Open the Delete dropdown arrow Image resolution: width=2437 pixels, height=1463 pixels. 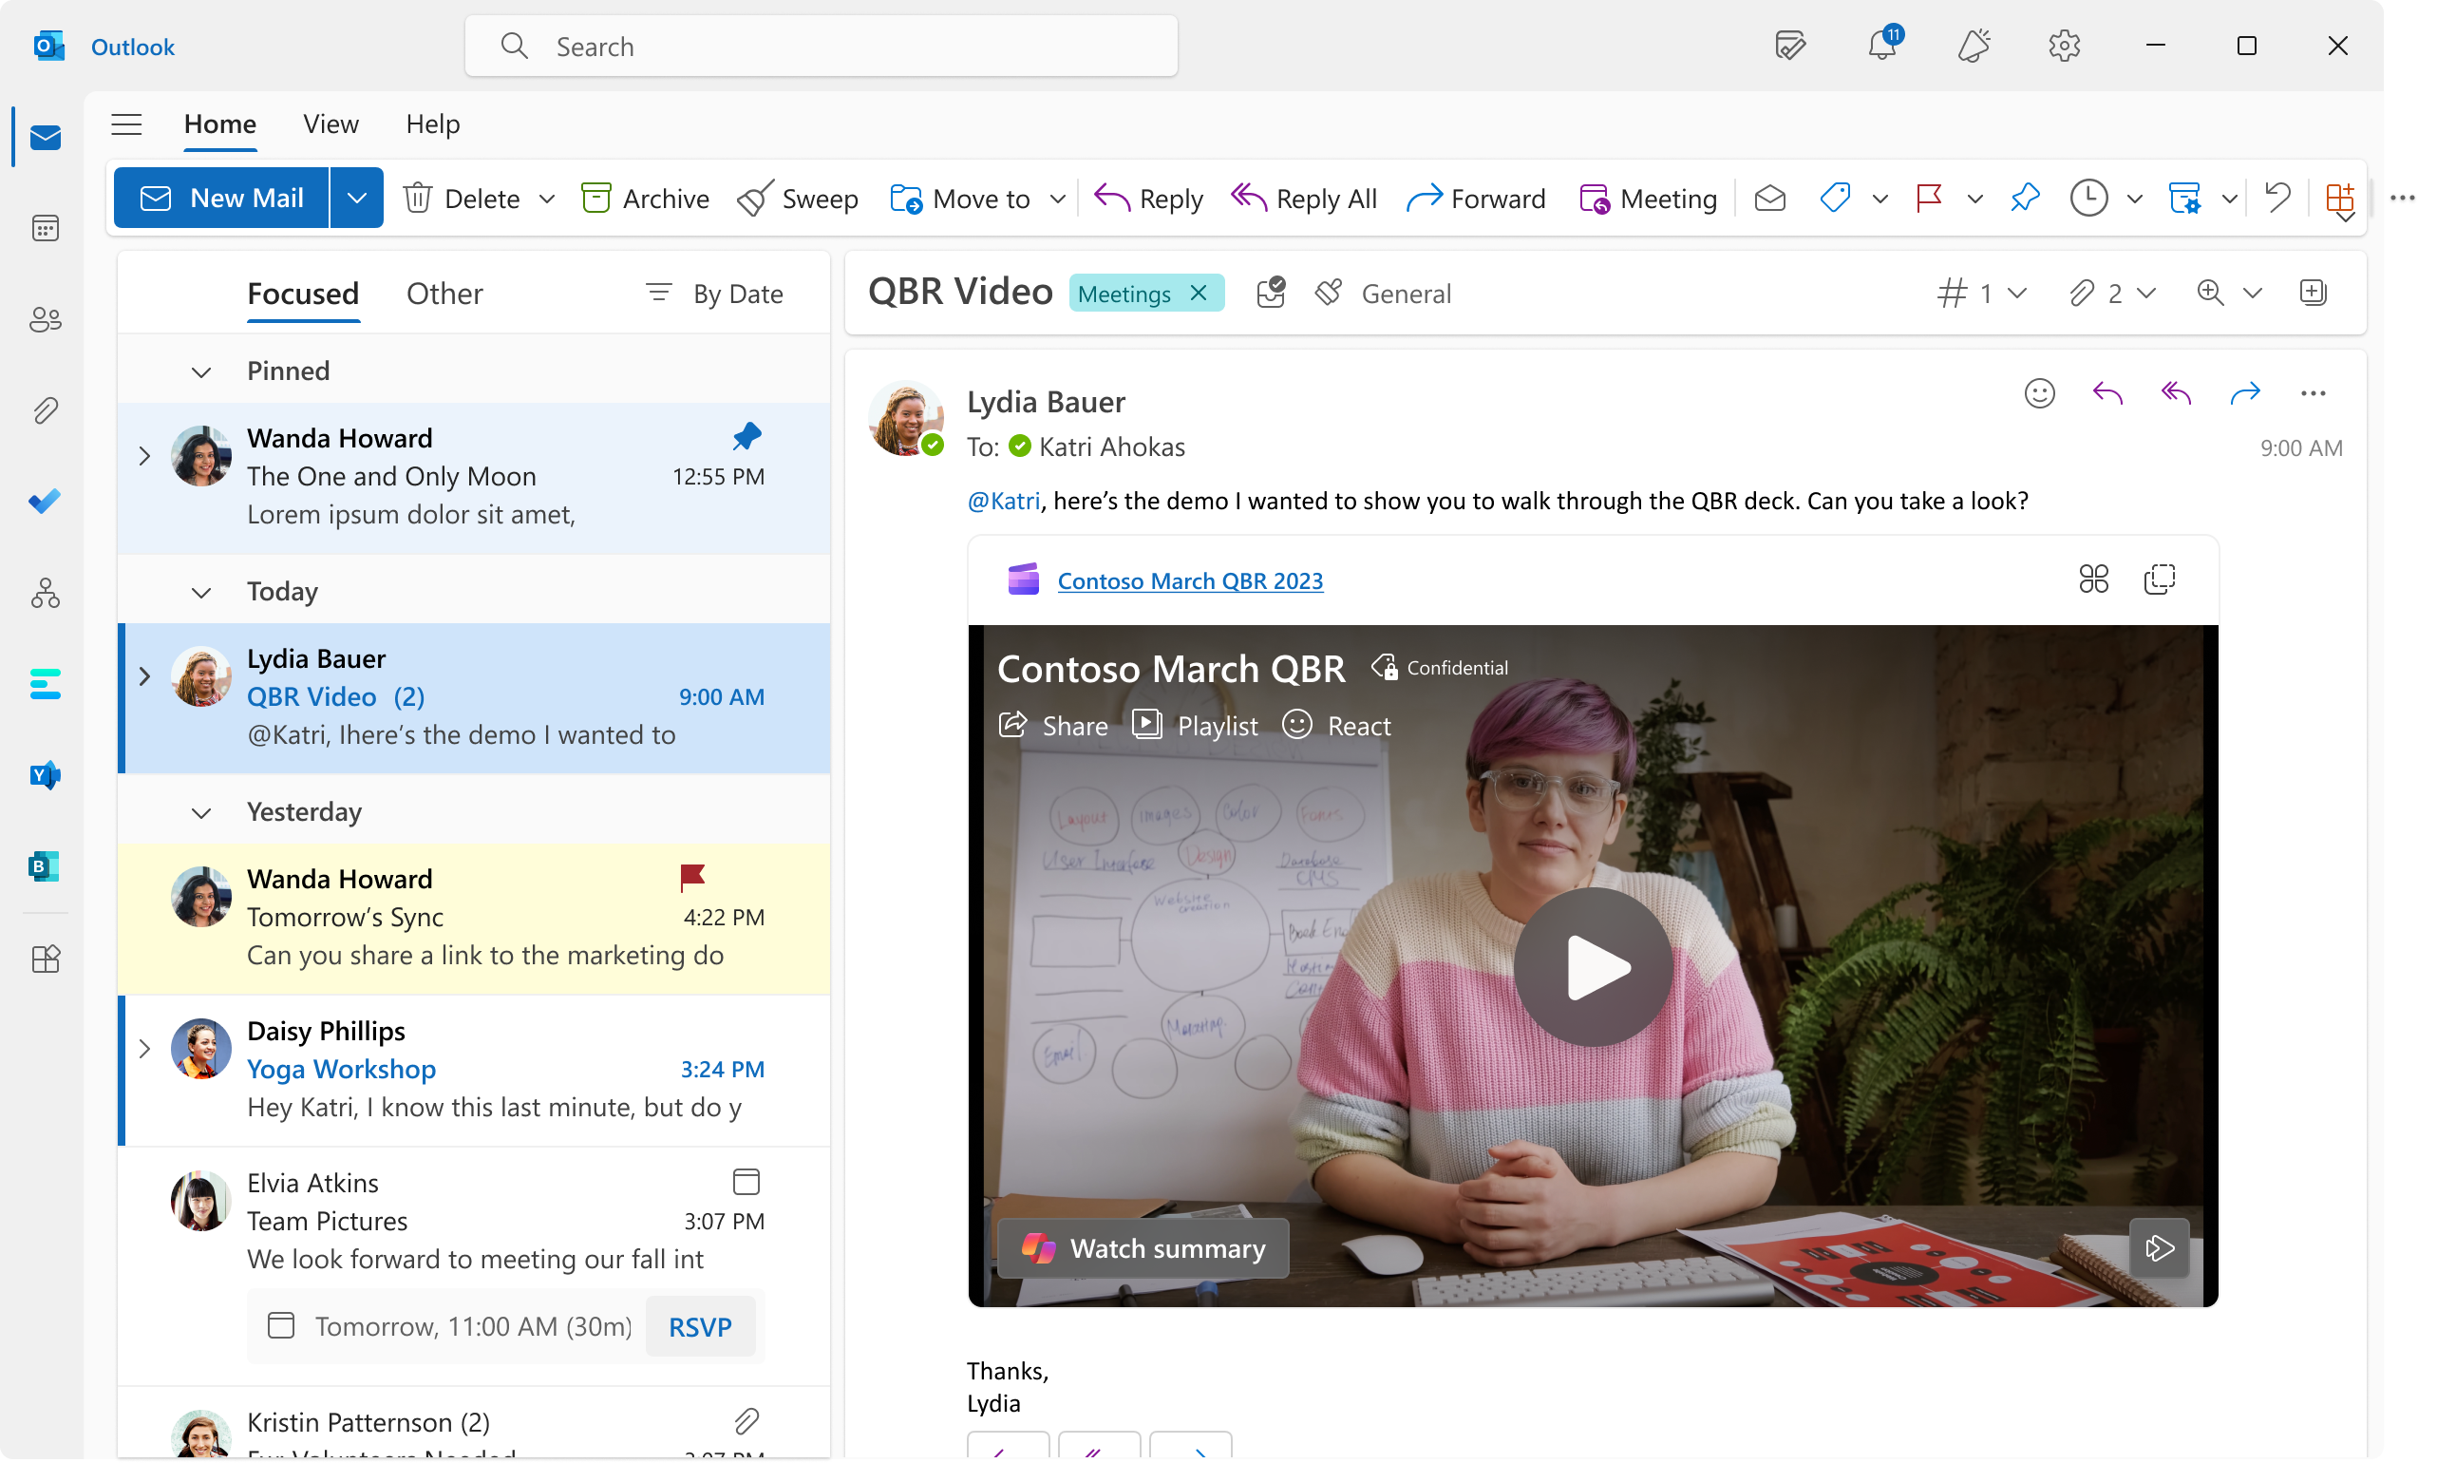coord(548,199)
